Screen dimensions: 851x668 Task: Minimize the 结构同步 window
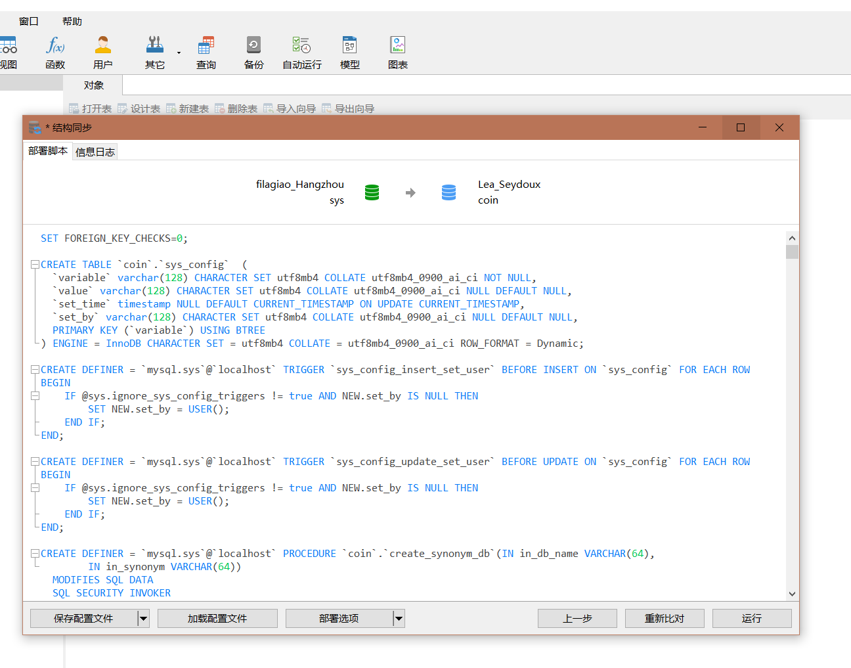click(703, 127)
